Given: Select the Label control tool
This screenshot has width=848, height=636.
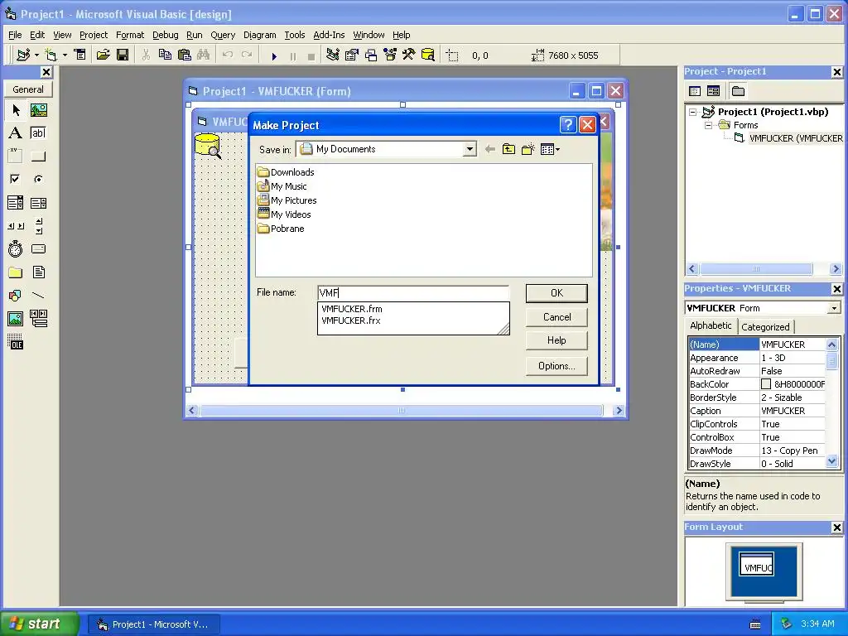Looking at the screenshot, I should click(16, 133).
